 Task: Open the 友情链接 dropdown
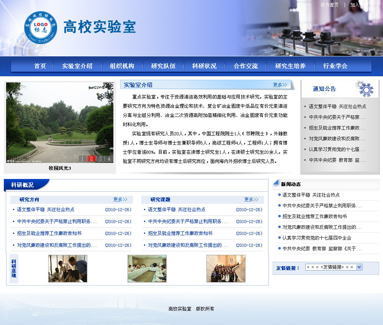click(334, 267)
